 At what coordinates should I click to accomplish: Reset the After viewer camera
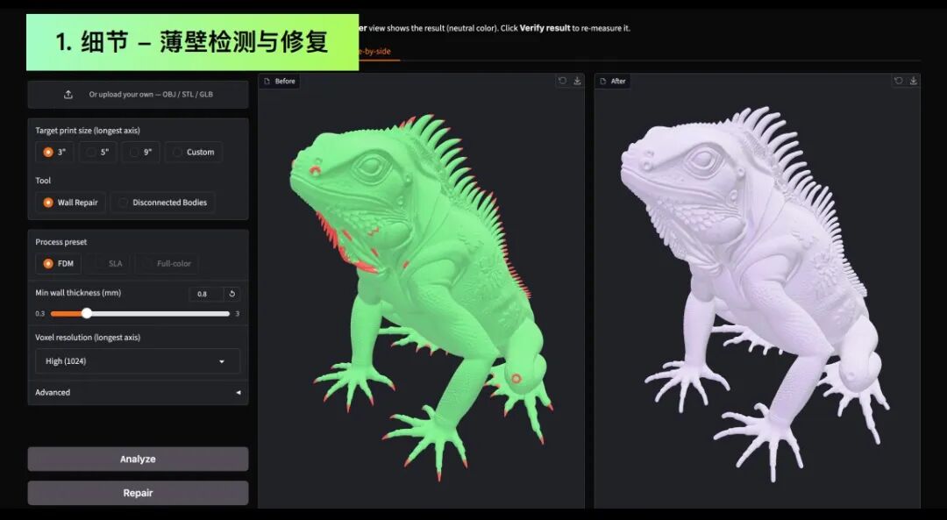pos(899,81)
